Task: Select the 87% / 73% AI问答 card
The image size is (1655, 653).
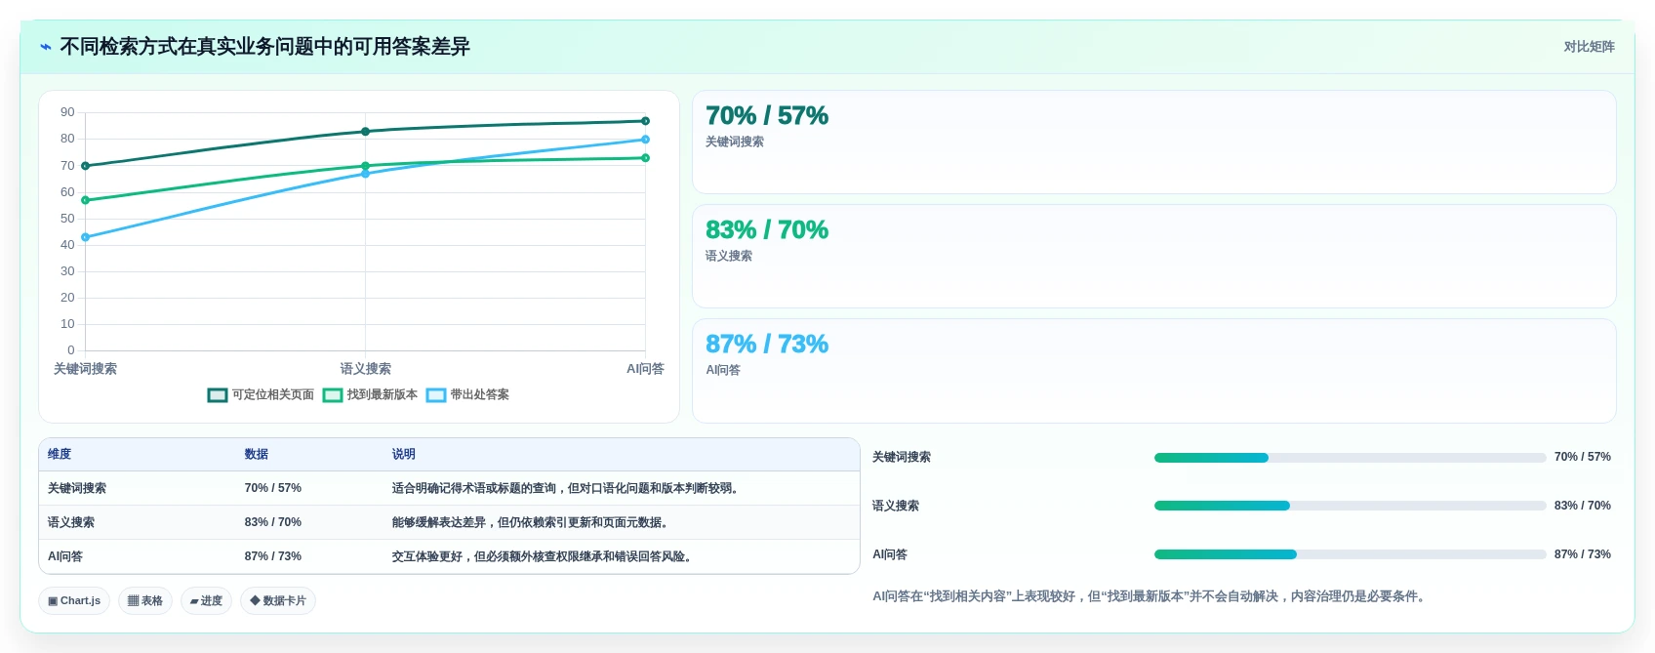Action: click(x=1153, y=371)
